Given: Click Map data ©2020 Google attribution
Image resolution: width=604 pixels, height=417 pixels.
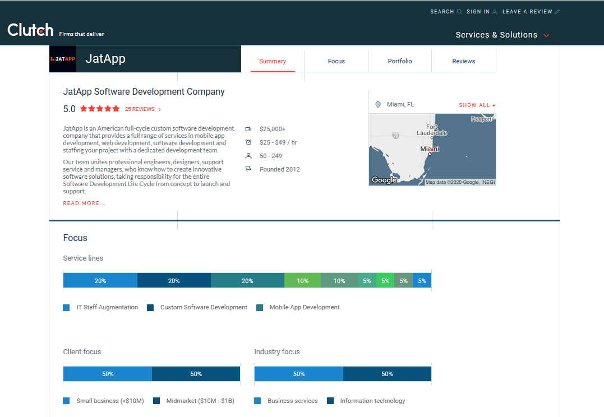Looking at the screenshot, I should tap(460, 182).
